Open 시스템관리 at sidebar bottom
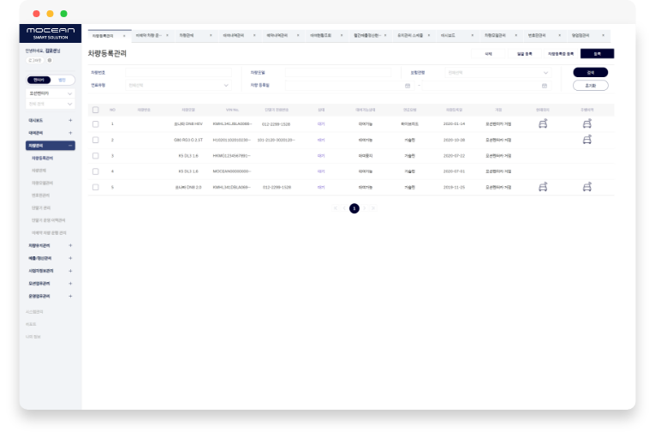Screen dimensions: 655x438 pos(34,312)
